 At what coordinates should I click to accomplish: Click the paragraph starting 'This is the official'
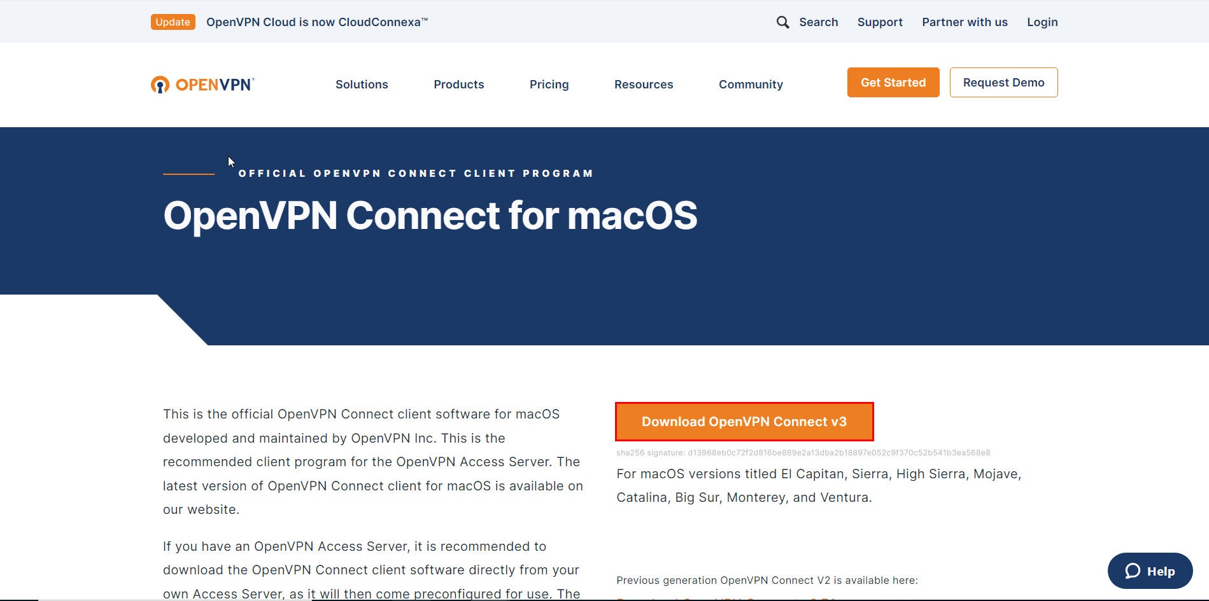pyautogui.click(x=373, y=462)
